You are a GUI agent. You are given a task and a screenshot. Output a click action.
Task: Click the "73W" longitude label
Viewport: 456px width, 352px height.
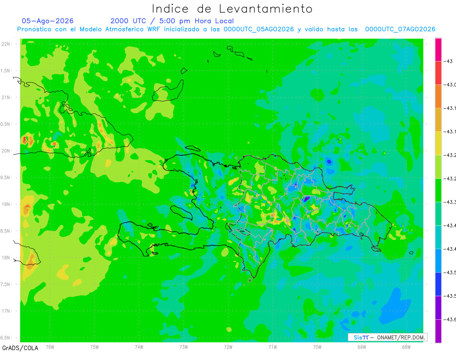[x=184, y=347]
